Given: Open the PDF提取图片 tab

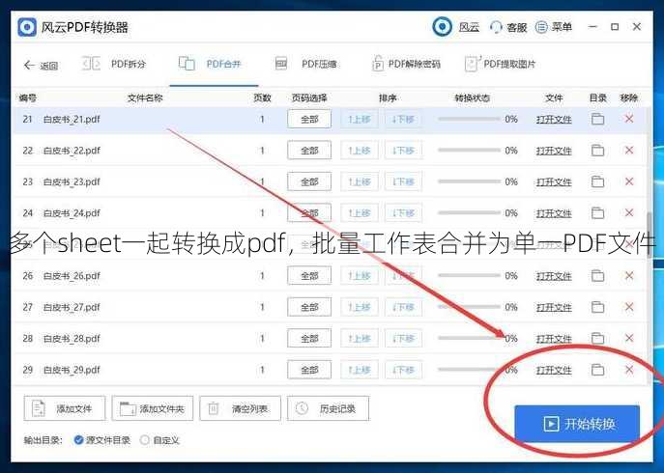Looking at the screenshot, I should [500, 65].
